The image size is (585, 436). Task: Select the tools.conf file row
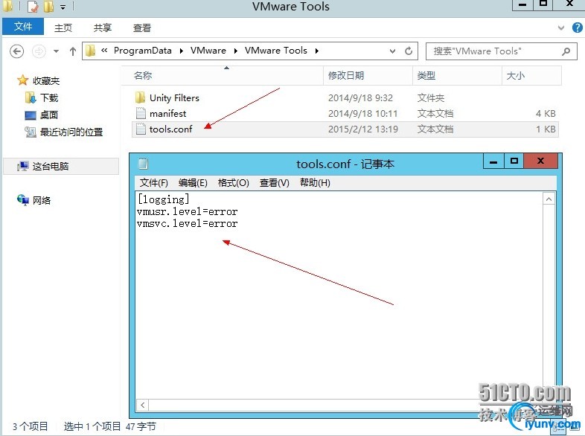tap(345, 129)
